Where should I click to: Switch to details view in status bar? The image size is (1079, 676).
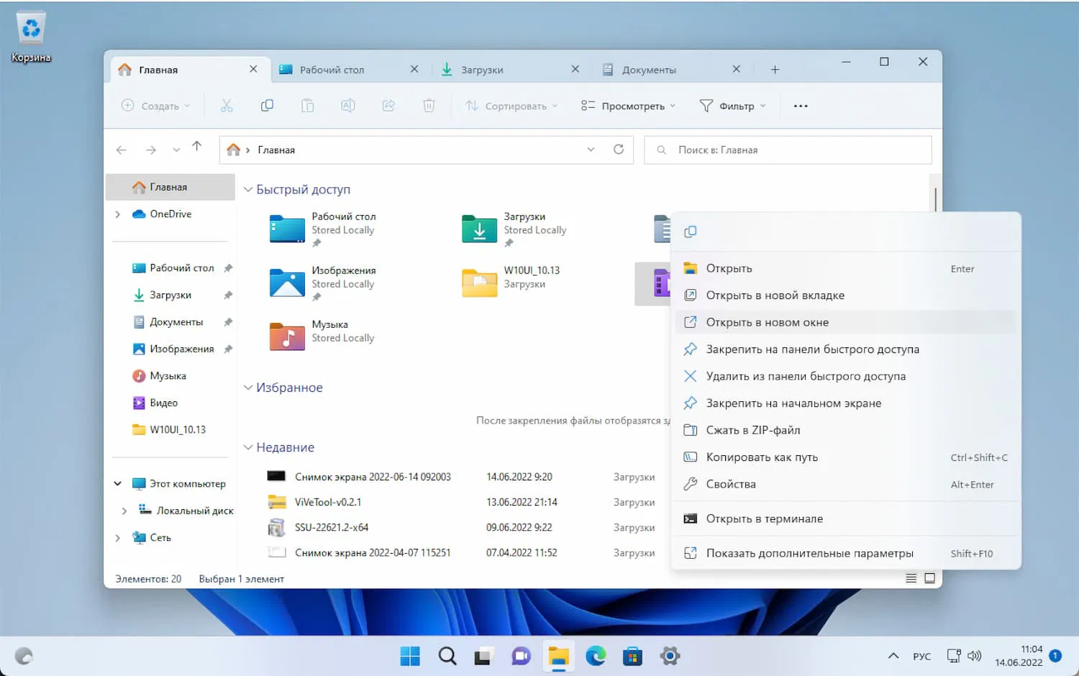point(911,578)
